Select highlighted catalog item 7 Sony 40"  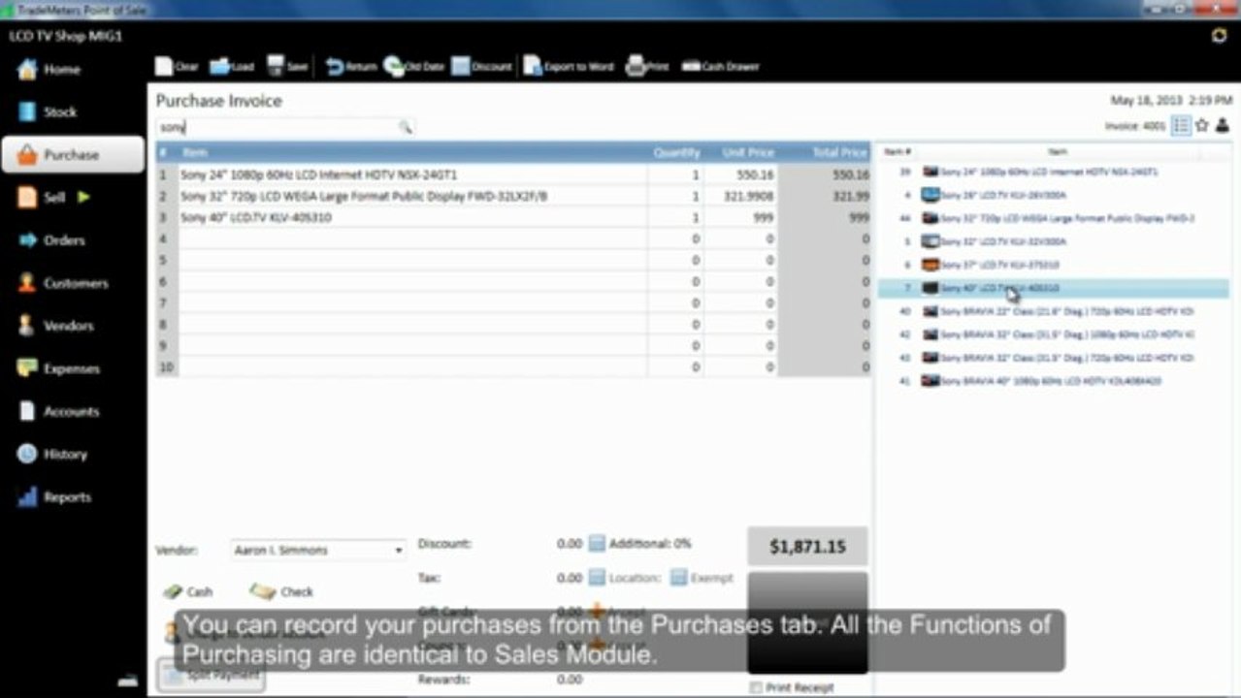click(1053, 288)
